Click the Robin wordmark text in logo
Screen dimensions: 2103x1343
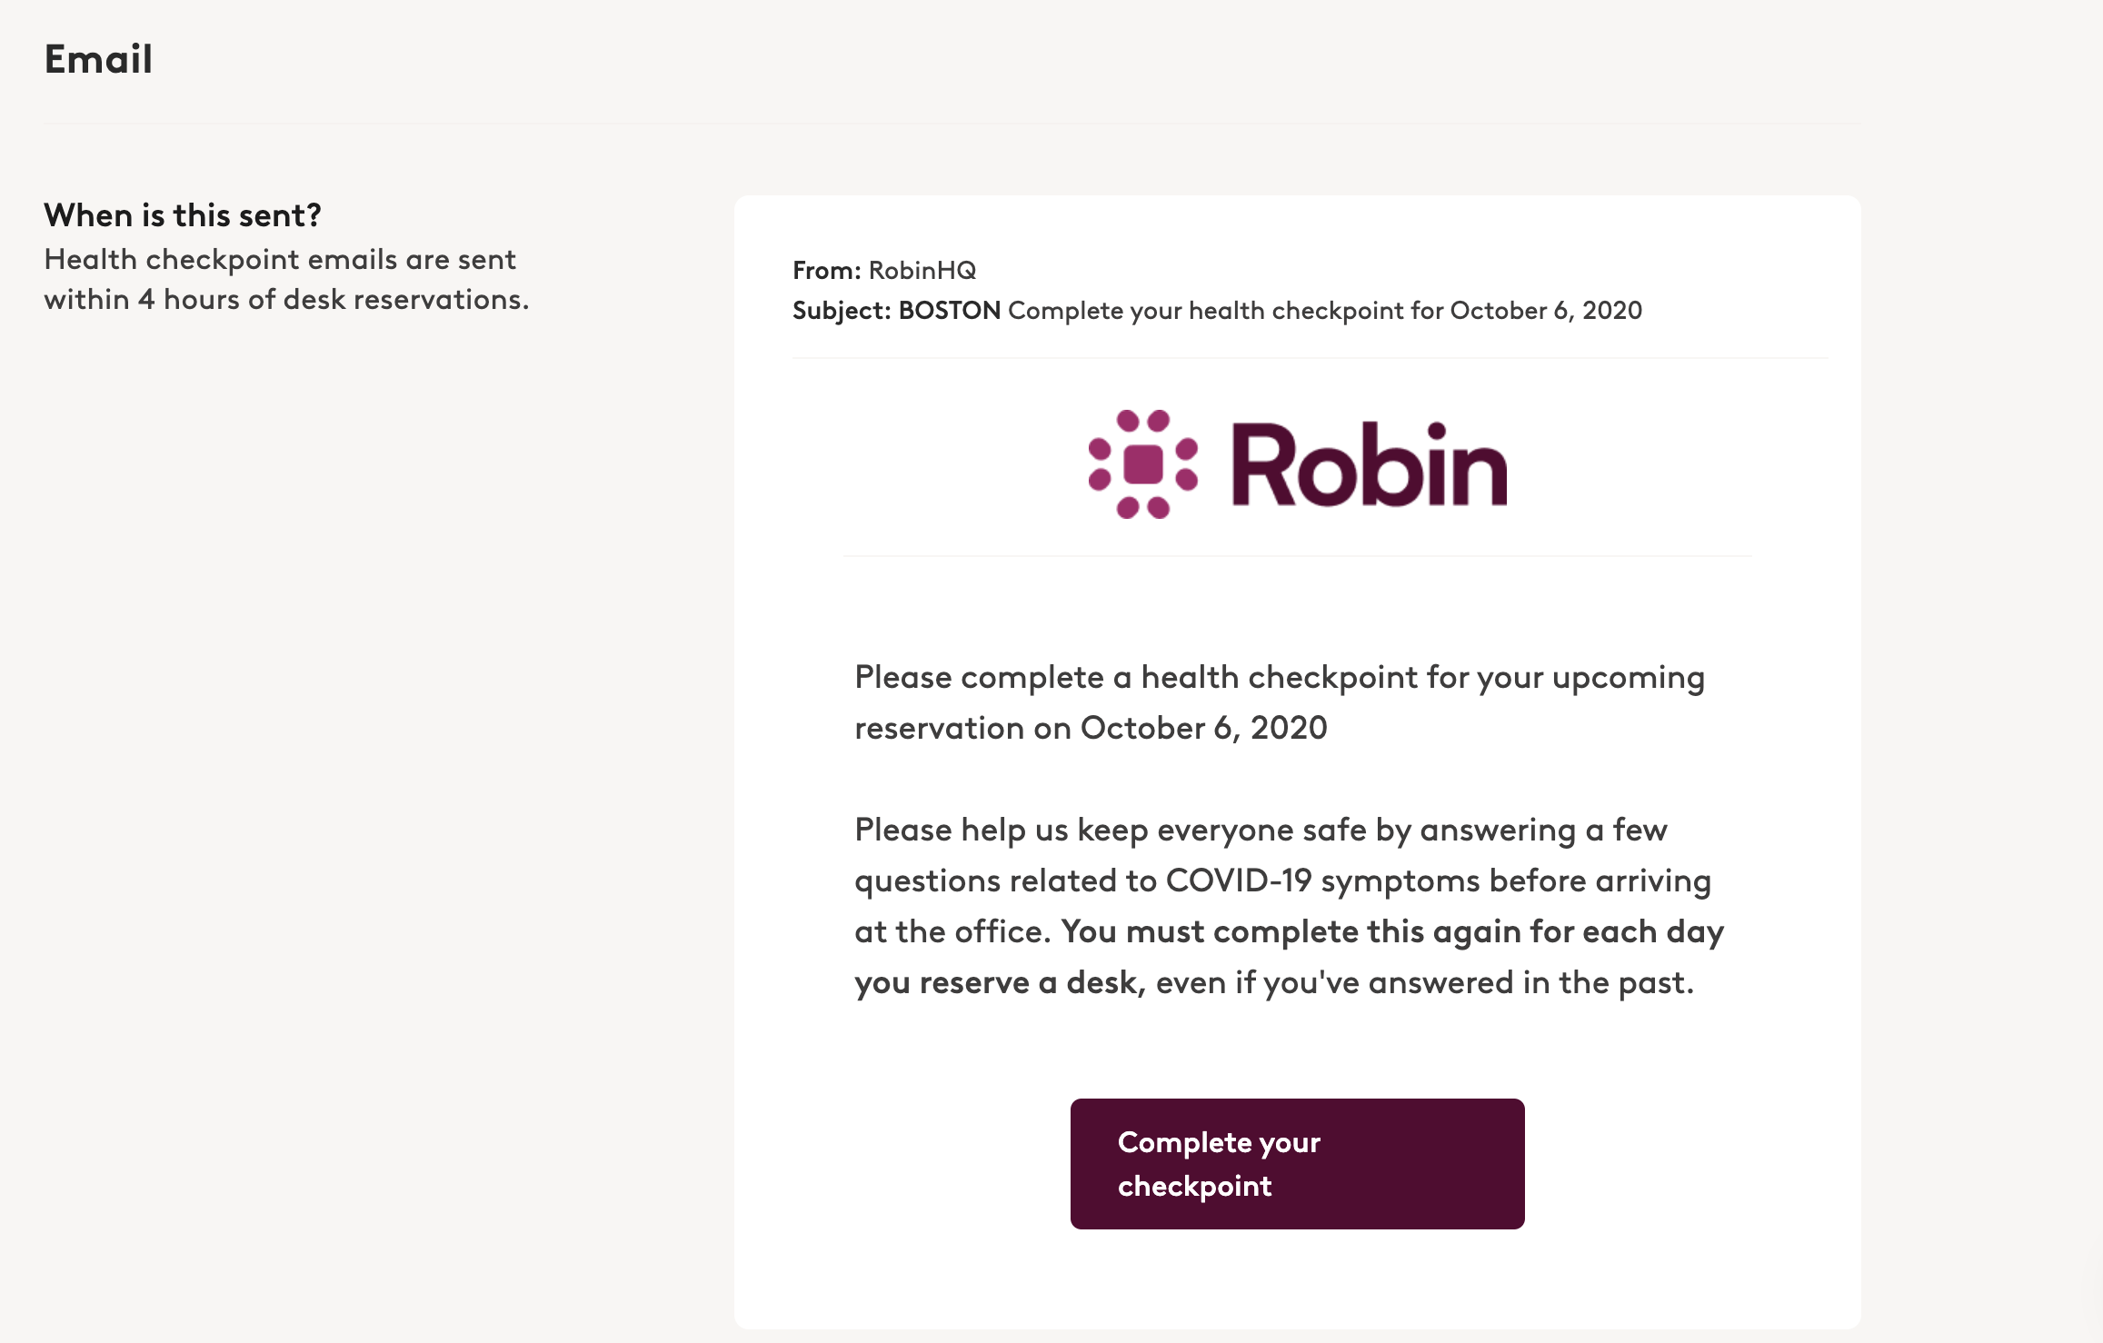pos(1370,464)
